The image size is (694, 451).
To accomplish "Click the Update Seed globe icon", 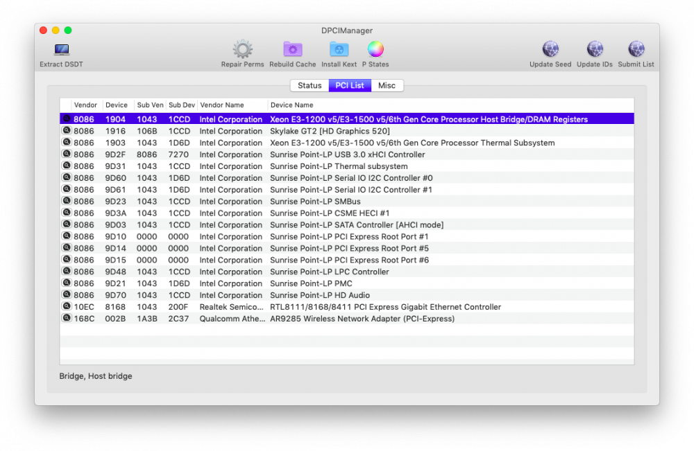I will [550, 49].
